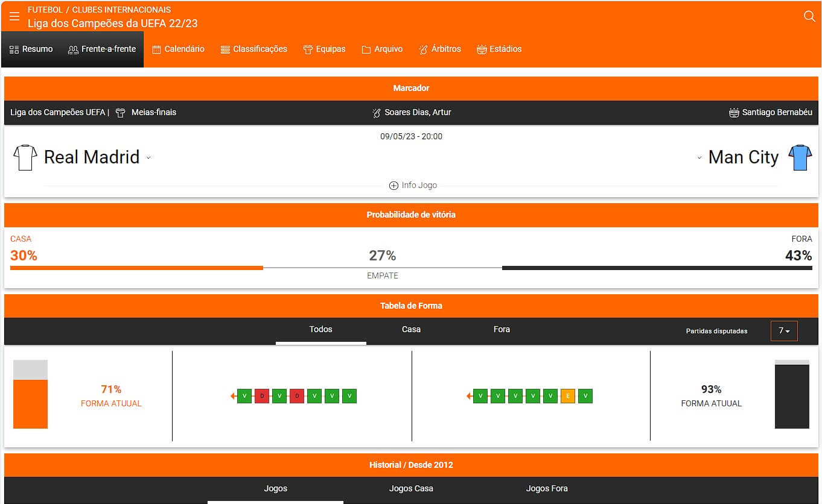Click the 71% FORMA ATUAL value
This screenshot has width=822, height=504.
(x=111, y=389)
